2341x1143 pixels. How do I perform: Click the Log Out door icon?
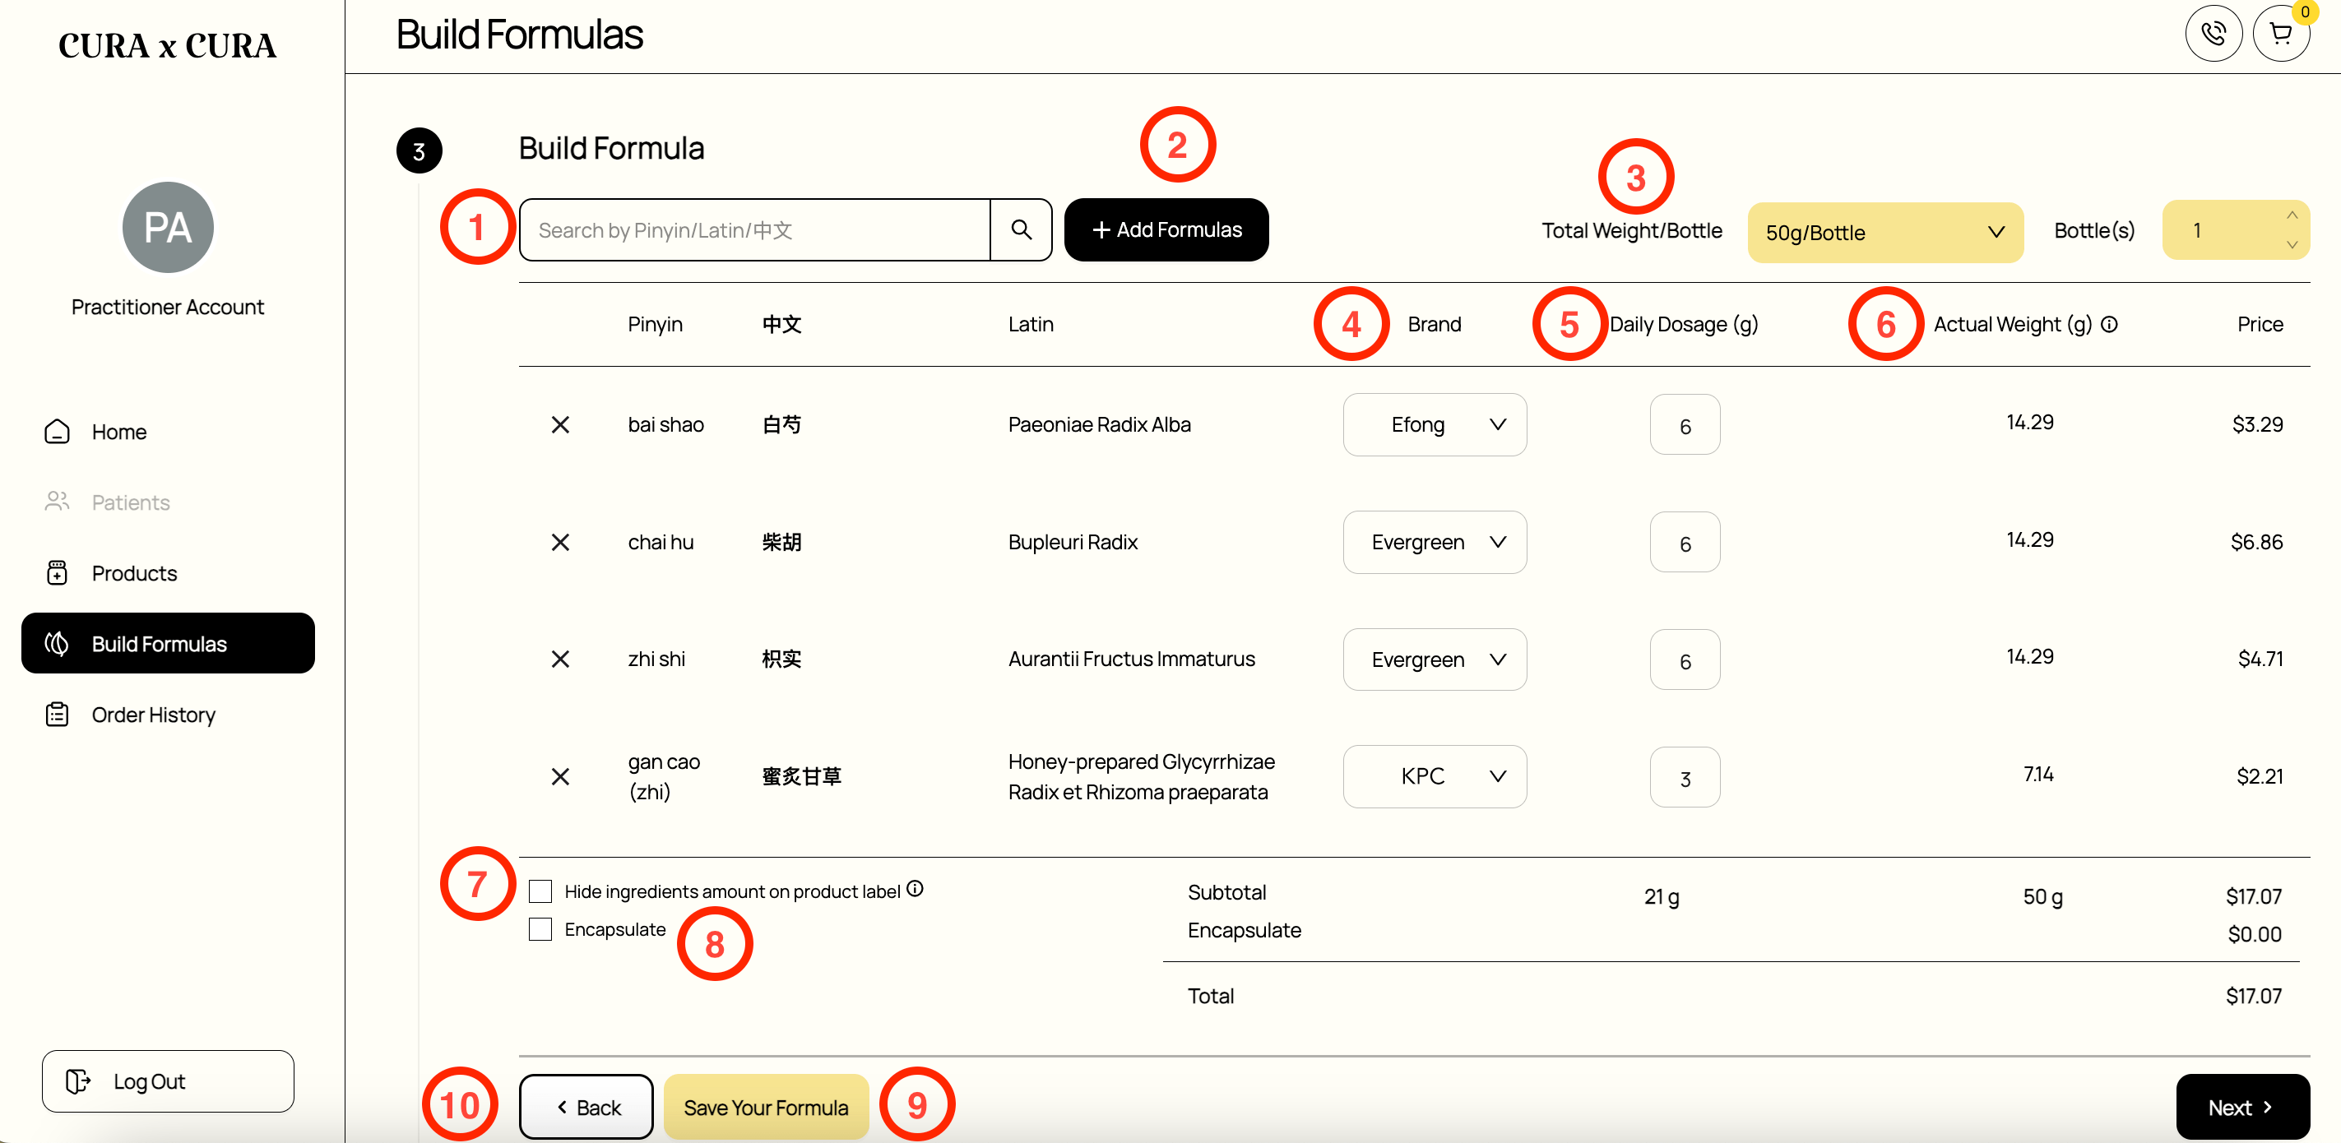pyautogui.click(x=78, y=1081)
